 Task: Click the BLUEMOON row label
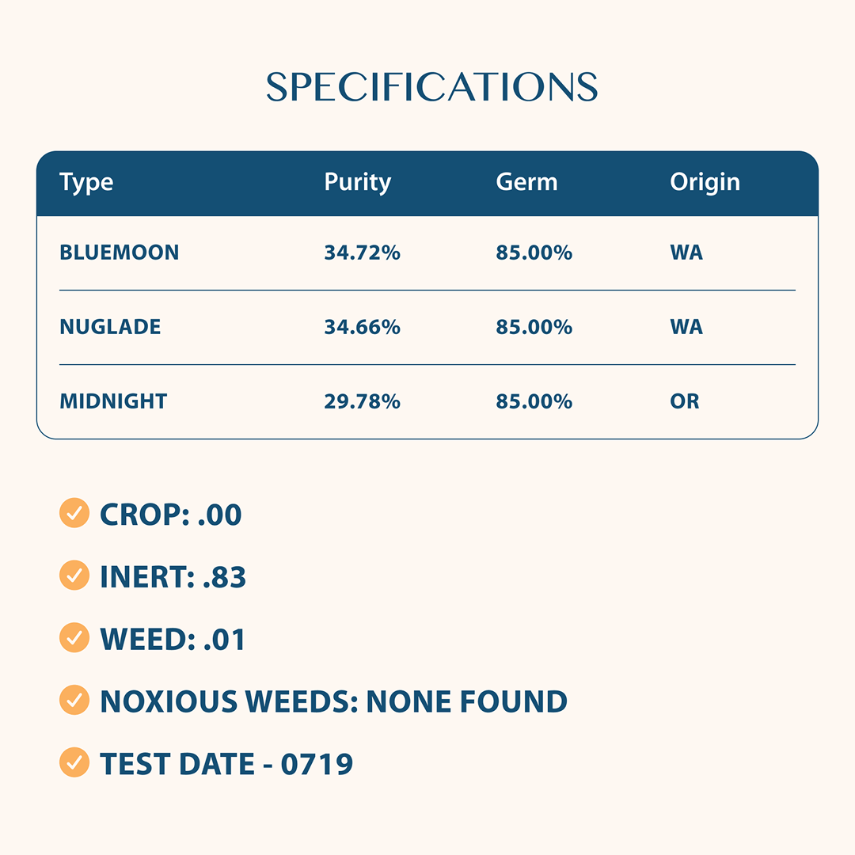click(x=120, y=253)
